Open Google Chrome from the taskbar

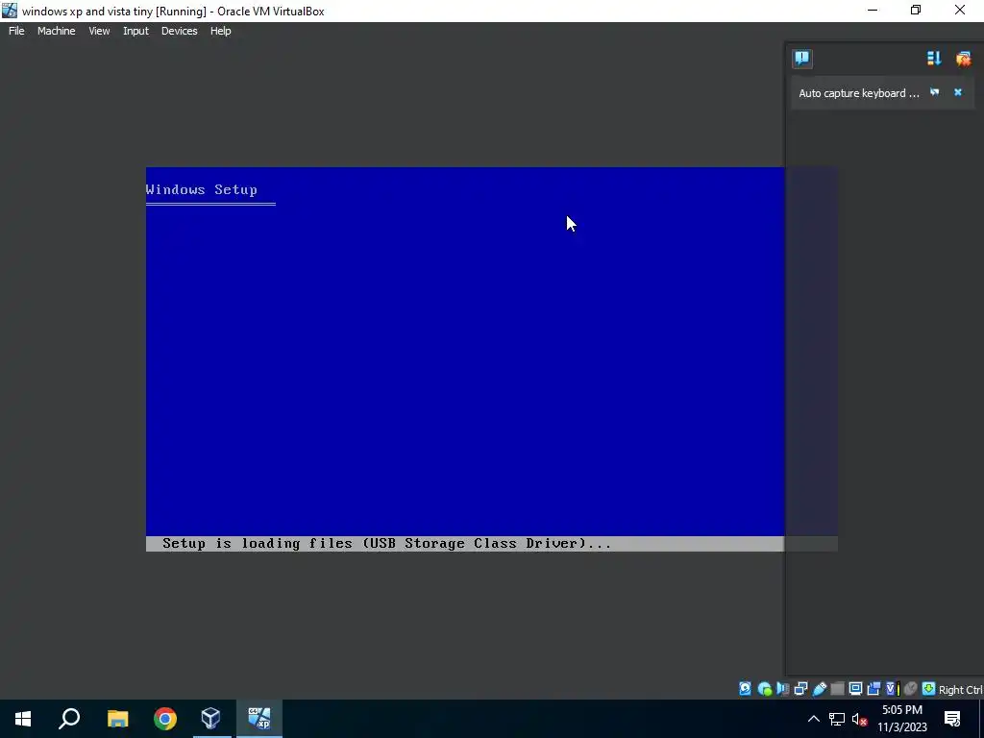[165, 719]
